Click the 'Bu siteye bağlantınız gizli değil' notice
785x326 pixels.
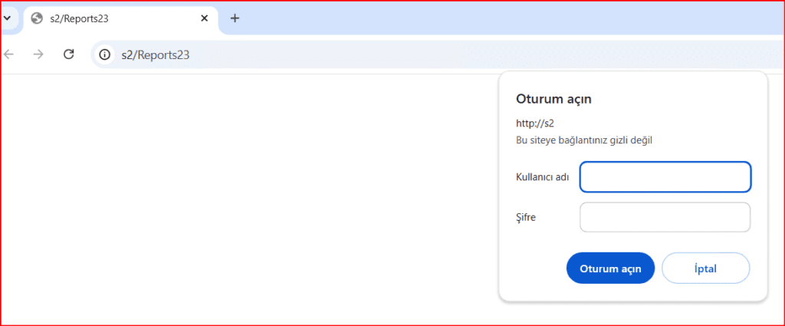[x=584, y=140]
